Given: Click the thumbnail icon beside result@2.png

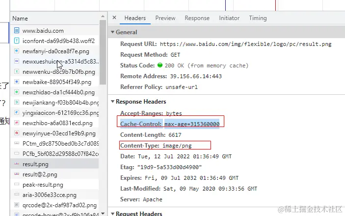Looking at the screenshot, I should point(17,174).
